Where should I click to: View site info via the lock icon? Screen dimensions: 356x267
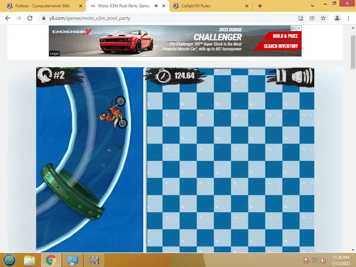[x=44, y=18]
